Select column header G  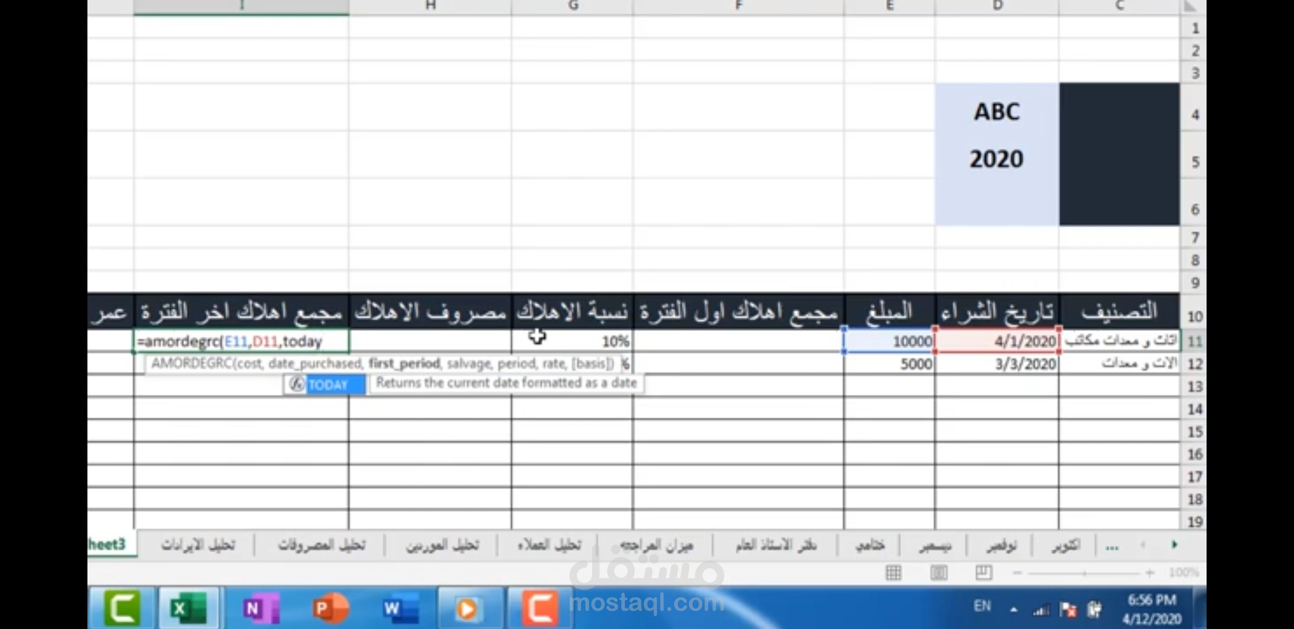coord(572,6)
